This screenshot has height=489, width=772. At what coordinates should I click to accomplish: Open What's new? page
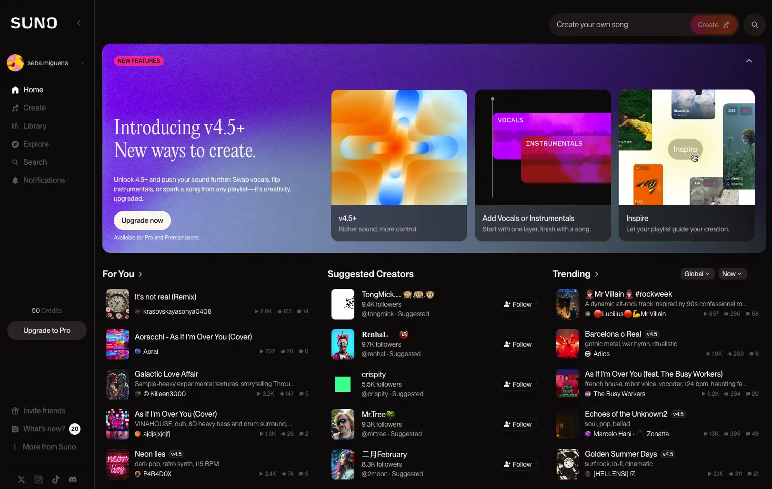38,429
